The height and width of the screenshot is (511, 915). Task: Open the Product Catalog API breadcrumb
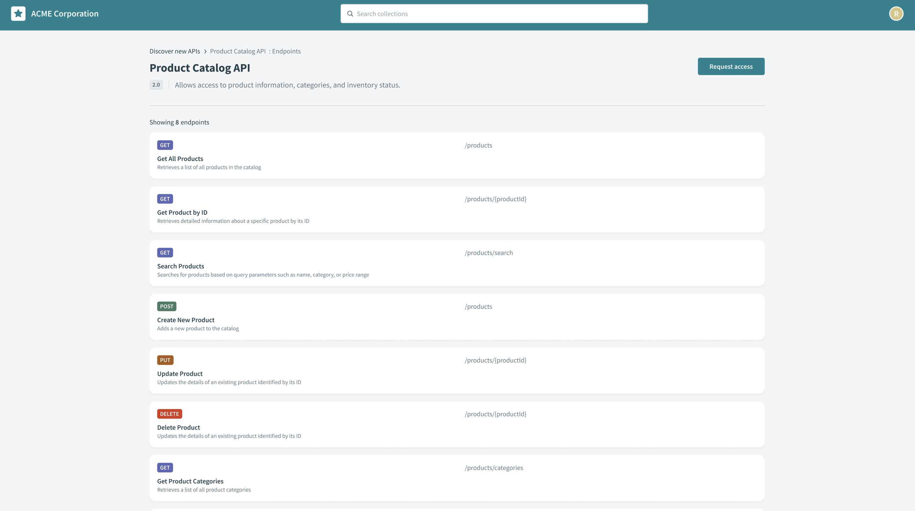tap(237, 51)
